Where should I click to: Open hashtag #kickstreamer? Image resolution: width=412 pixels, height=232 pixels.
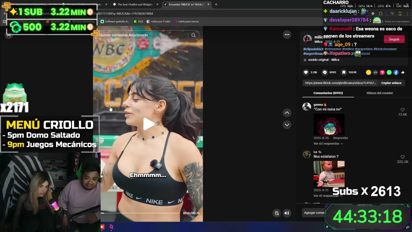[385, 49]
